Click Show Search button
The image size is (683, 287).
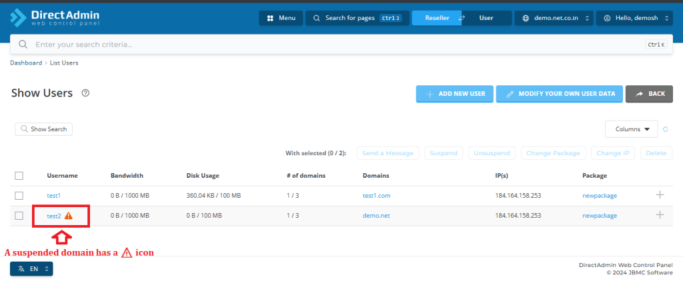tap(43, 129)
